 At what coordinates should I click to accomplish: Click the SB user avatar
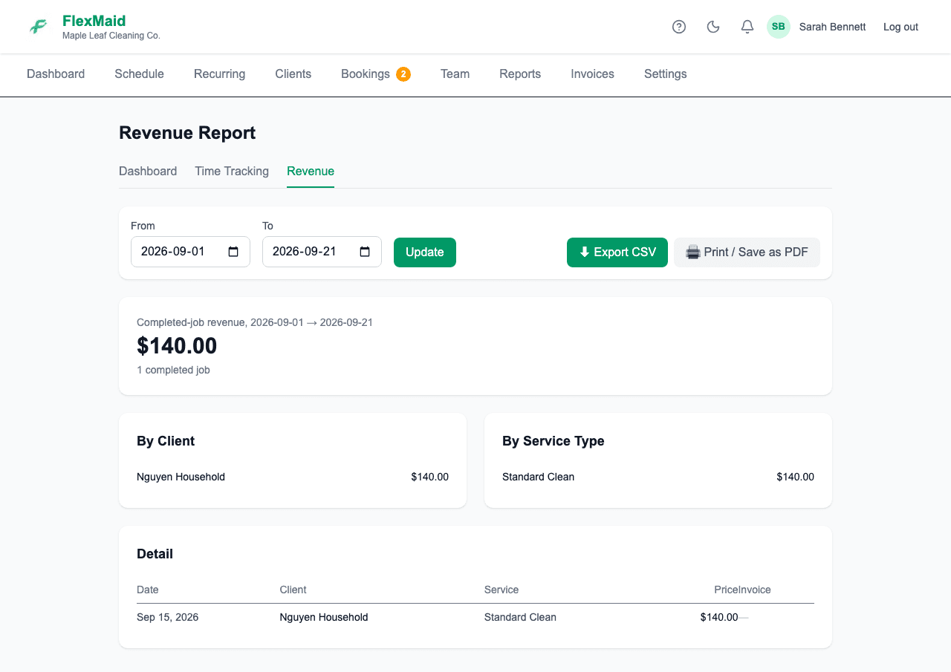tap(779, 27)
